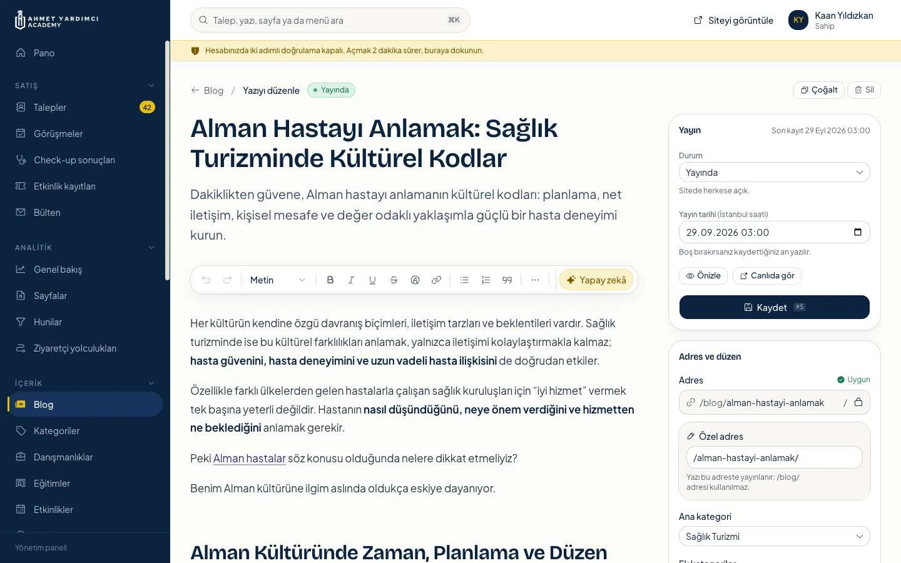
Task: Collapse the ANALİTİK sidebar section
Action: click(151, 248)
